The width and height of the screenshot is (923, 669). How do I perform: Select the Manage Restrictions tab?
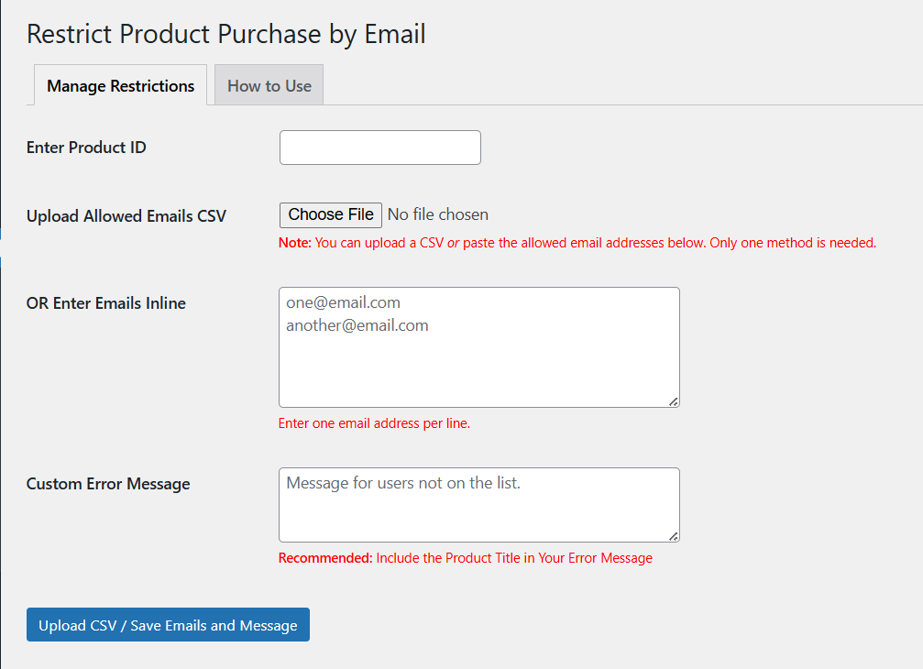pos(120,85)
